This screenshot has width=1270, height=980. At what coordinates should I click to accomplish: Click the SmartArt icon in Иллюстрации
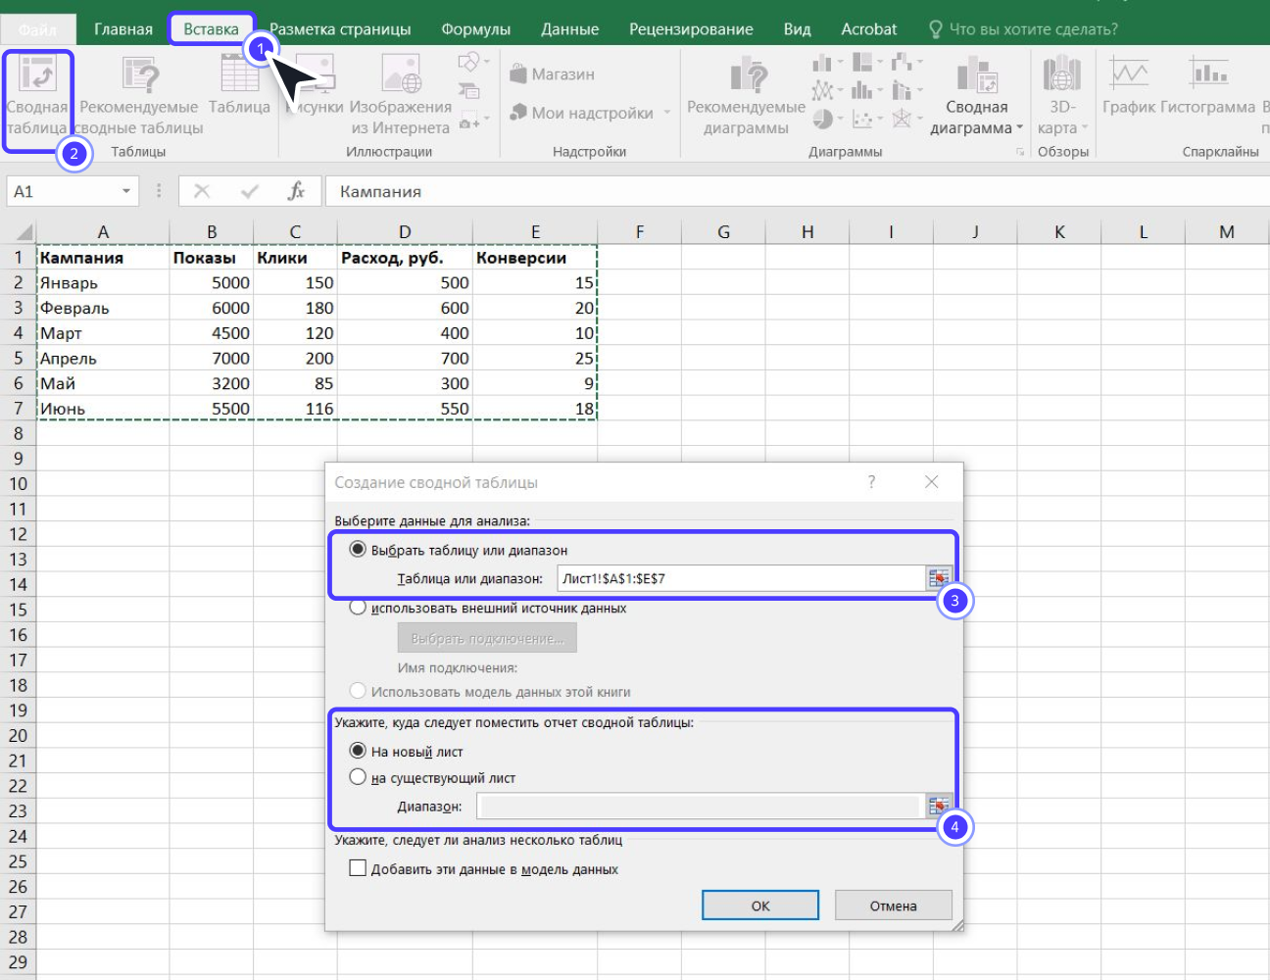(468, 91)
